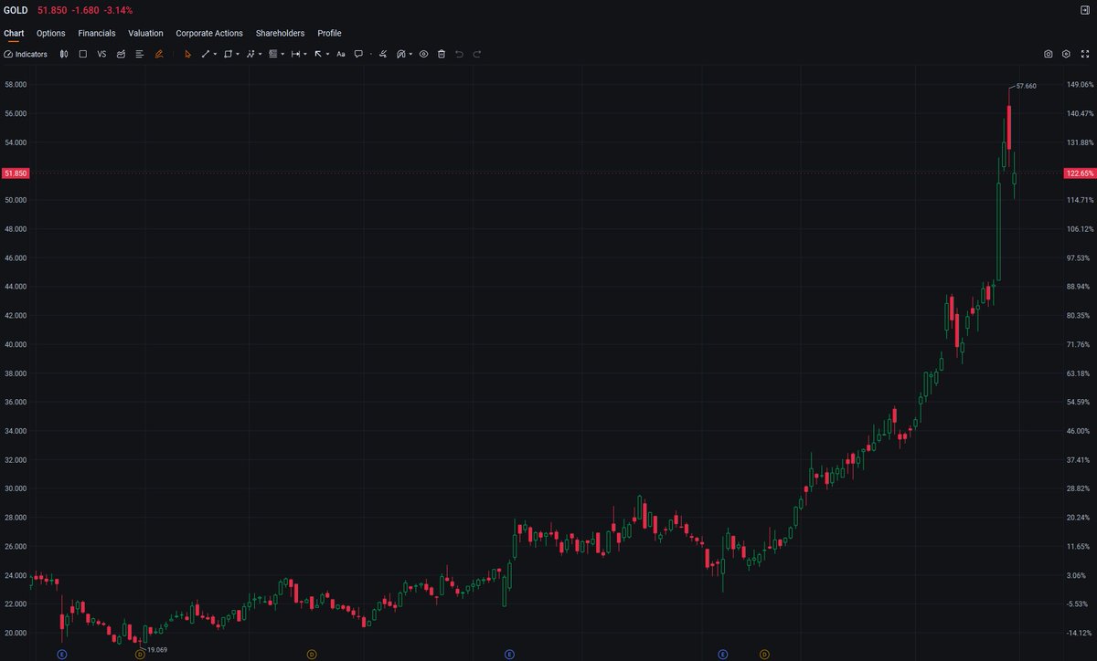The height and width of the screenshot is (661, 1097).
Task: Open chart settings via the gear icon
Action: click(x=1067, y=54)
